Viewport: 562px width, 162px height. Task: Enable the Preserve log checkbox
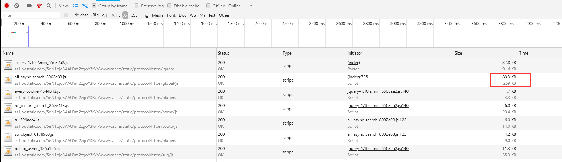coord(137,6)
